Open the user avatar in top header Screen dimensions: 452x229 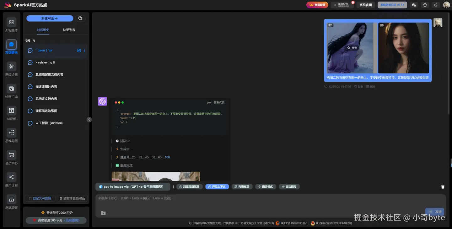446,5
